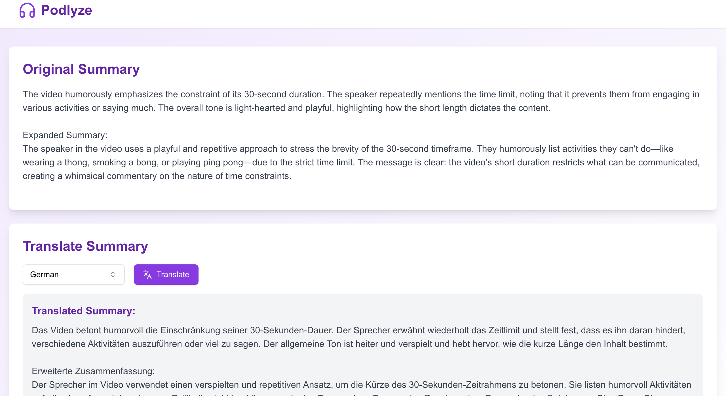This screenshot has width=726, height=396.
Task: Click the Original Summary heading
Action: coord(81,69)
